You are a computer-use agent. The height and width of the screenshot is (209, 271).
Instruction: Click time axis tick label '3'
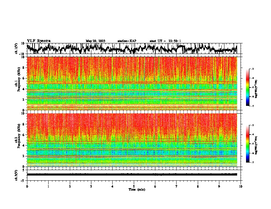click(91, 186)
